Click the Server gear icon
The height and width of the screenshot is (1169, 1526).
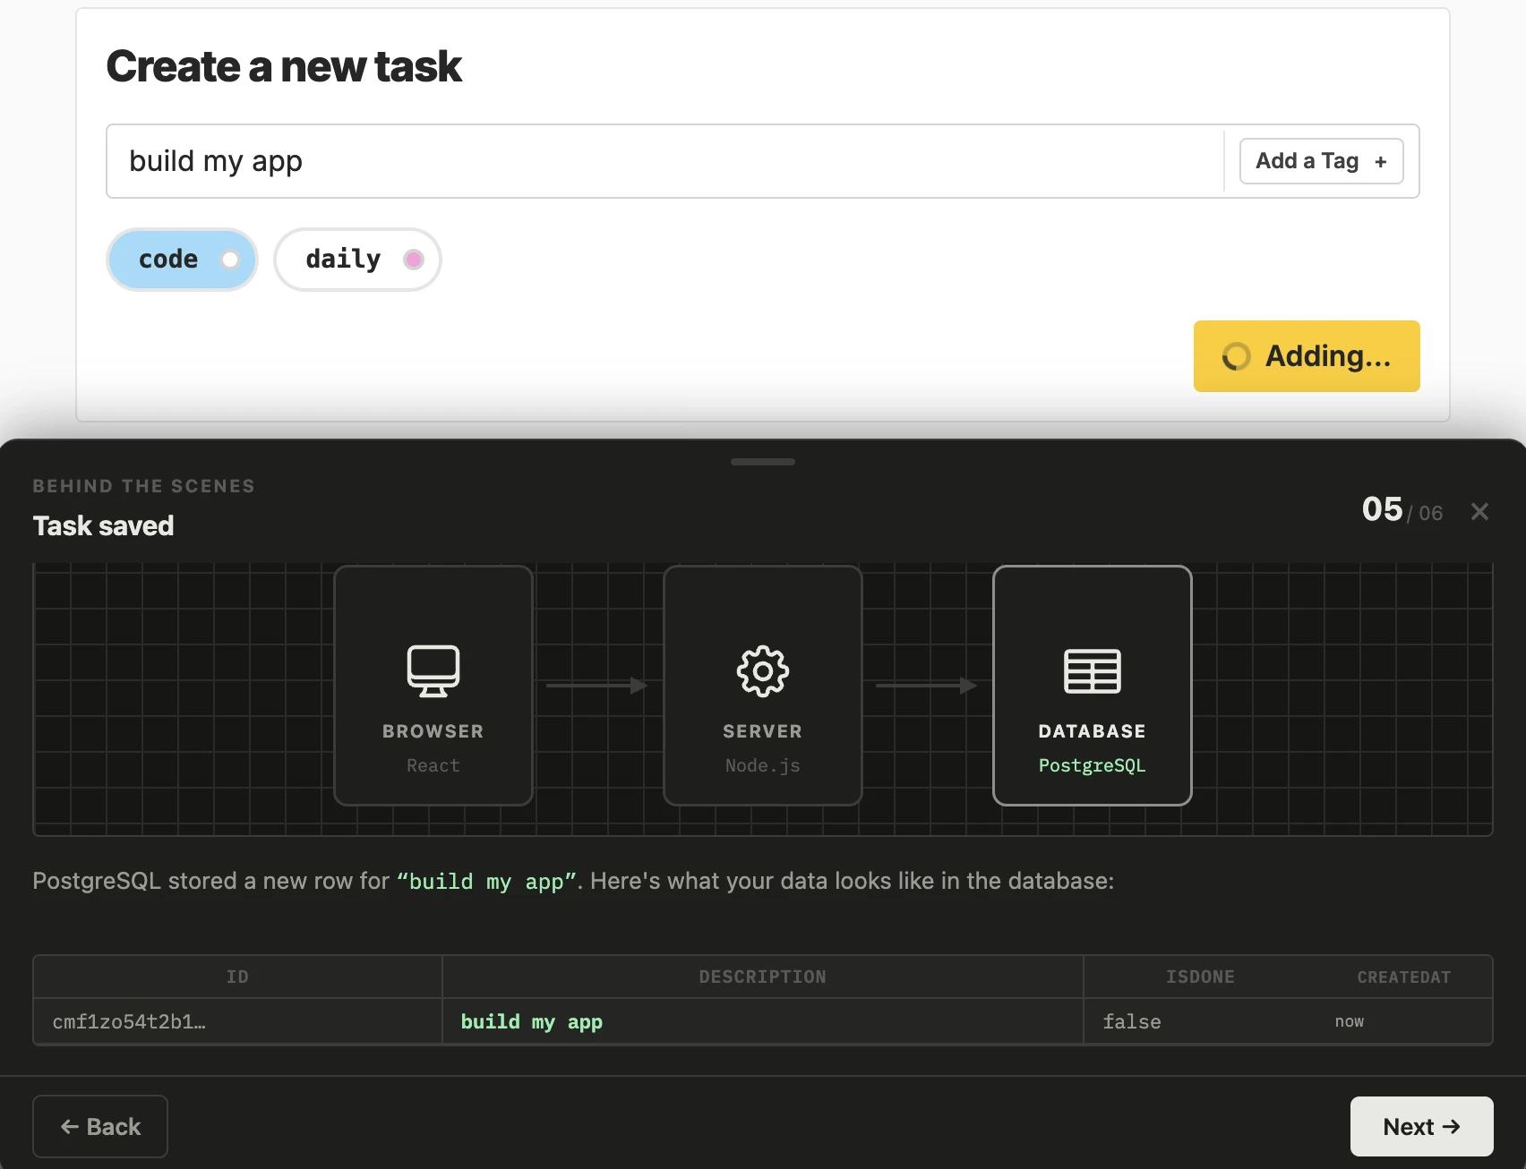point(762,670)
